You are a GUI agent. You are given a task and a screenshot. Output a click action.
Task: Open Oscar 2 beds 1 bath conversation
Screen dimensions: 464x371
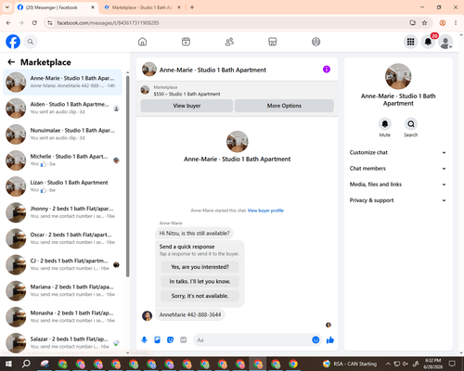point(62,238)
